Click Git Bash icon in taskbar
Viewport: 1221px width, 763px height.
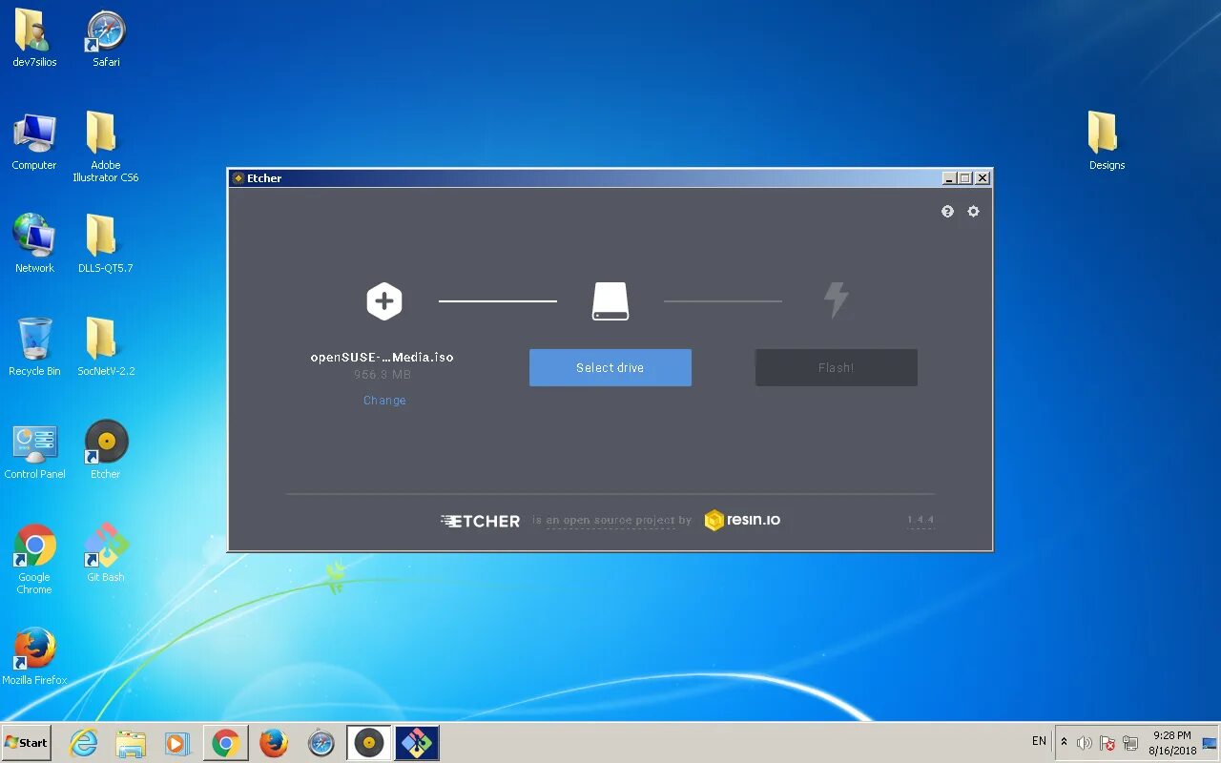[x=416, y=743]
